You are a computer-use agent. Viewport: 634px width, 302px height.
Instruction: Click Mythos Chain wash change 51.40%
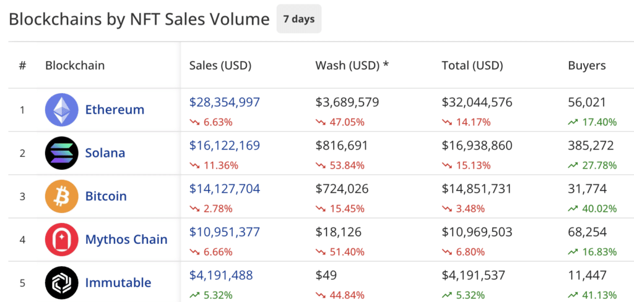tap(340, 252)
